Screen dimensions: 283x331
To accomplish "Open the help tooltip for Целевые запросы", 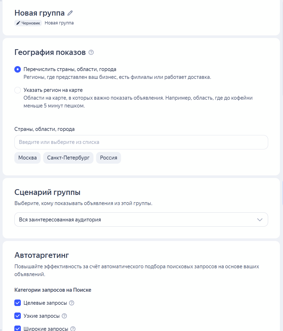I will coord(72,303).
